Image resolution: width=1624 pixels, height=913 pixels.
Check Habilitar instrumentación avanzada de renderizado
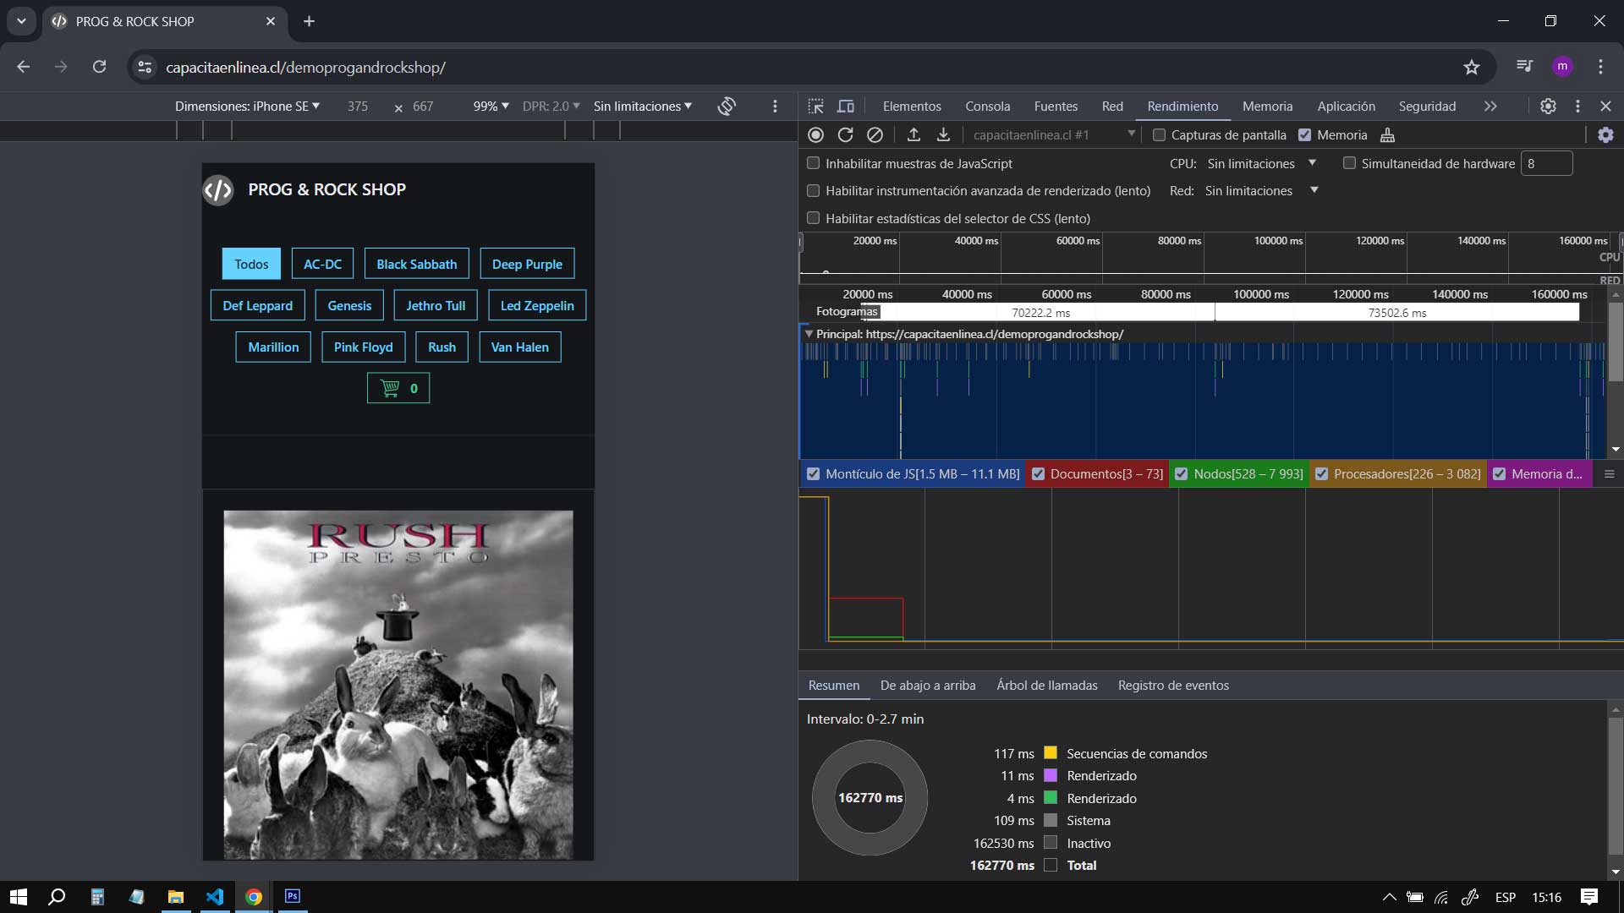click(x=814, y=190)
